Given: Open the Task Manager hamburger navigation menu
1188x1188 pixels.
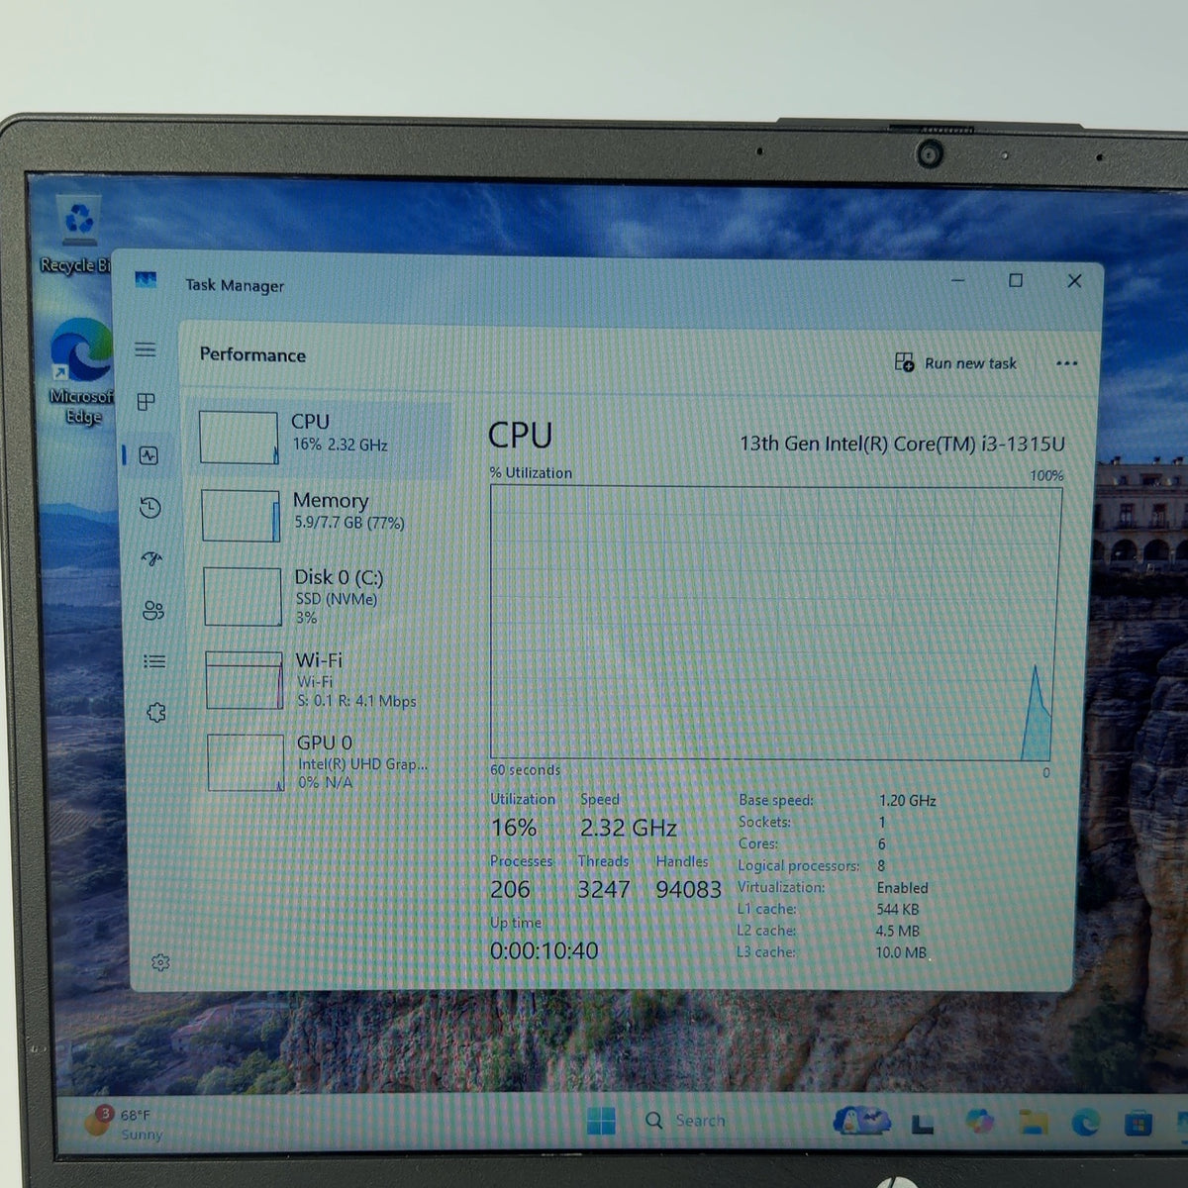Looking at the screenshot, I should tap(146, 349).
